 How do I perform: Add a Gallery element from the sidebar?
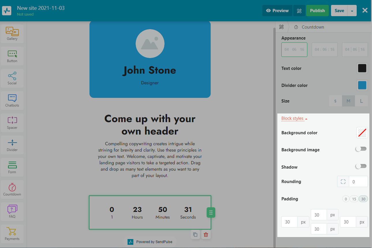(x=12, y=33)
